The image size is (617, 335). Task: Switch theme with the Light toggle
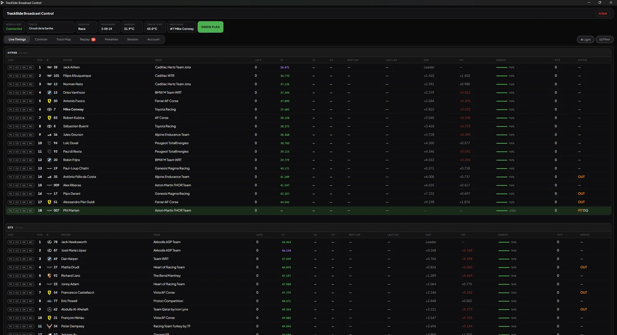[586, 40]
